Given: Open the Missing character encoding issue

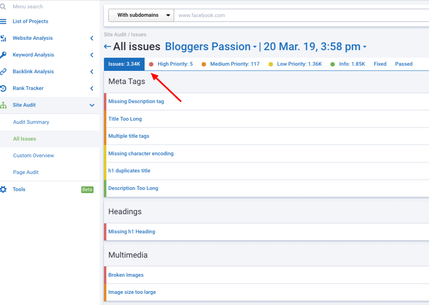Looking at the screenshot, I should (x=141, y=154).
